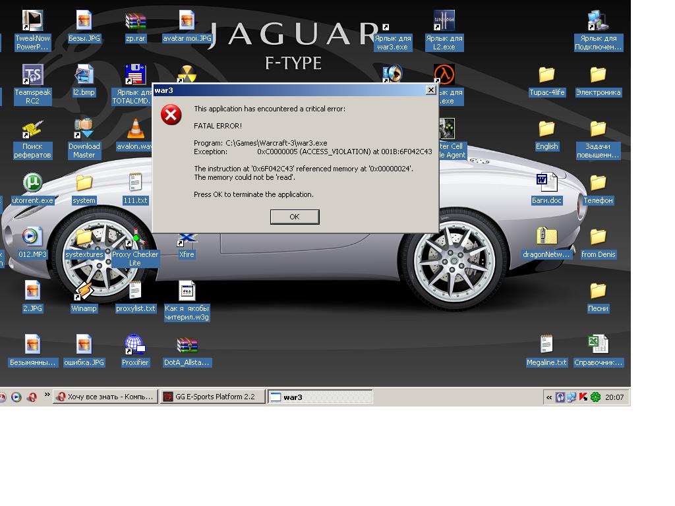Switch to Хочу все знать taskbar button

pyautogui.click(x=105, y=397)
